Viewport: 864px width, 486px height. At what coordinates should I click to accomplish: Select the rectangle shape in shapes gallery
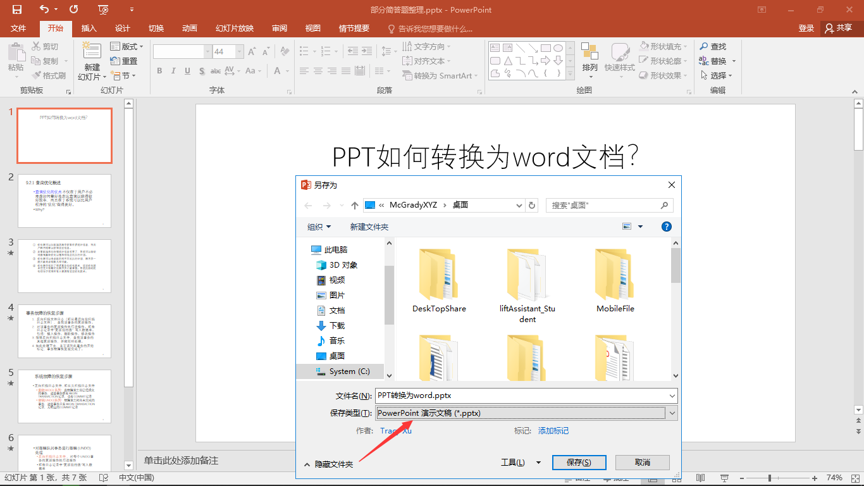tap(546, 48)
